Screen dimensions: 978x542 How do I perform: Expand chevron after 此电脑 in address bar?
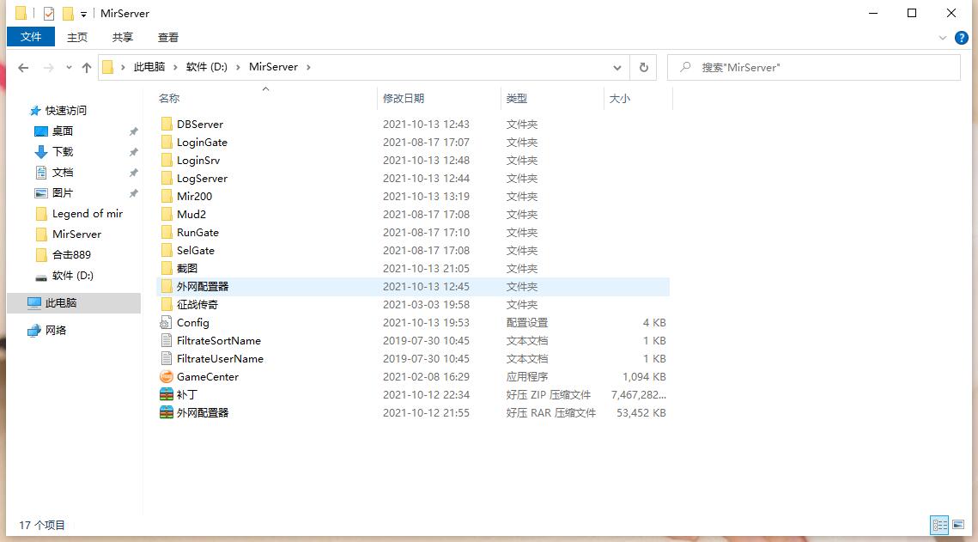click(x=175, y=67)
